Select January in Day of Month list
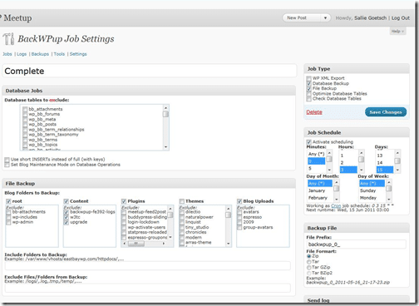The width and height of the screenshot is (419, 306). coord(320,190)
